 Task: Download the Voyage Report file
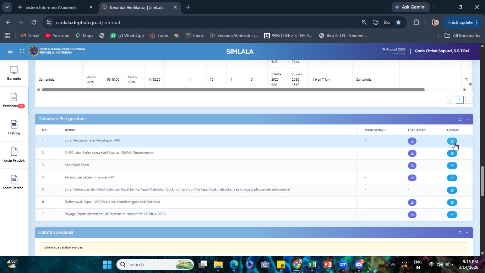(412, 215)
